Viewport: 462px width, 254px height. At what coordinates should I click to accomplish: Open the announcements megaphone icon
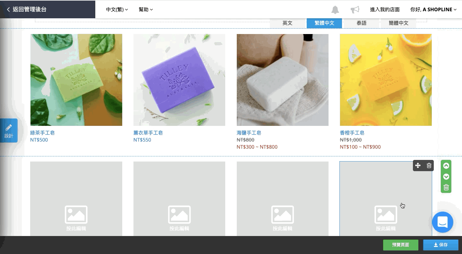(x=355, y=10)
